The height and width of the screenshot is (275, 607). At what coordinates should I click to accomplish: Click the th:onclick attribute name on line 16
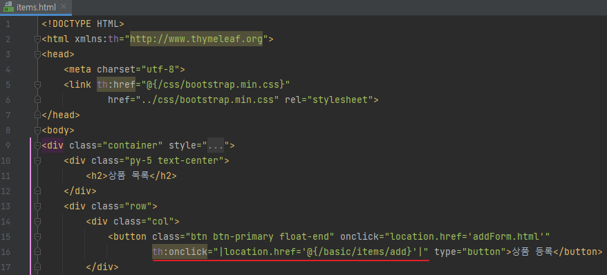(180, 252)
